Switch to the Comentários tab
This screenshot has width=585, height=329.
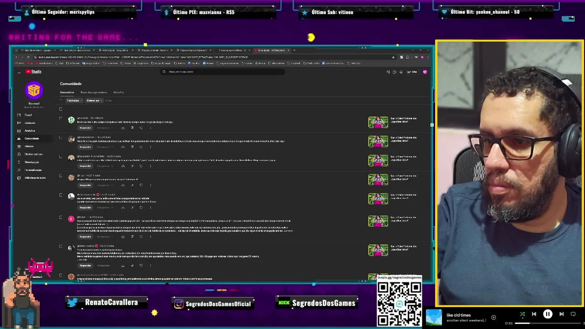click(x=67, y=92)
